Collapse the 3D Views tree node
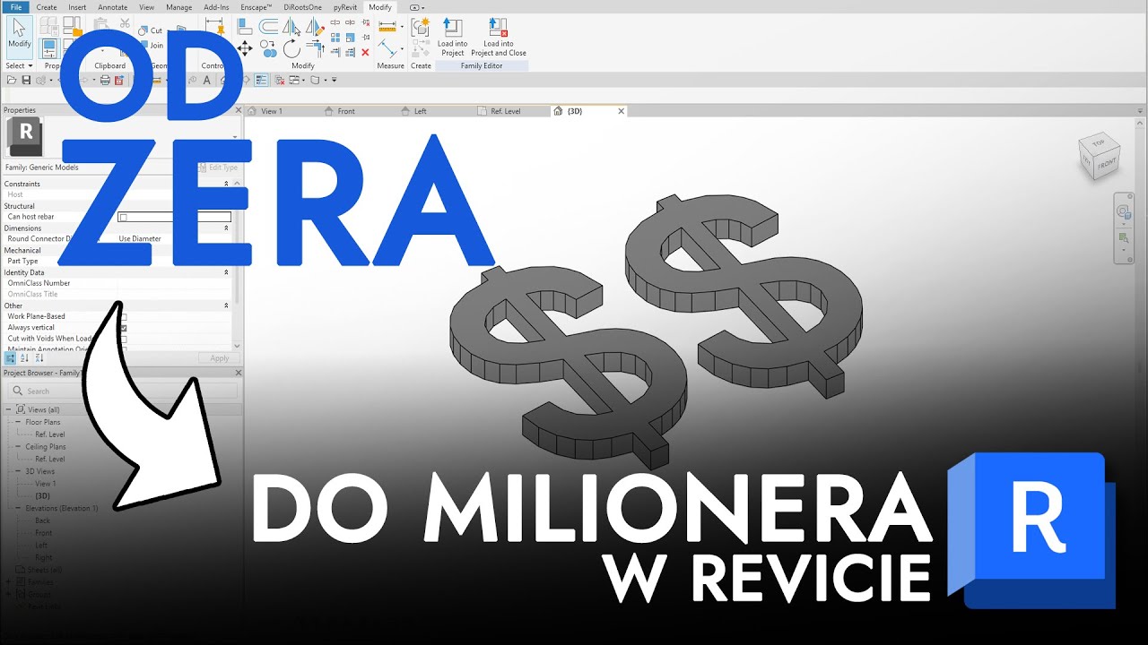The width and height of the screenshot is (1148, 645). point(18,471)
